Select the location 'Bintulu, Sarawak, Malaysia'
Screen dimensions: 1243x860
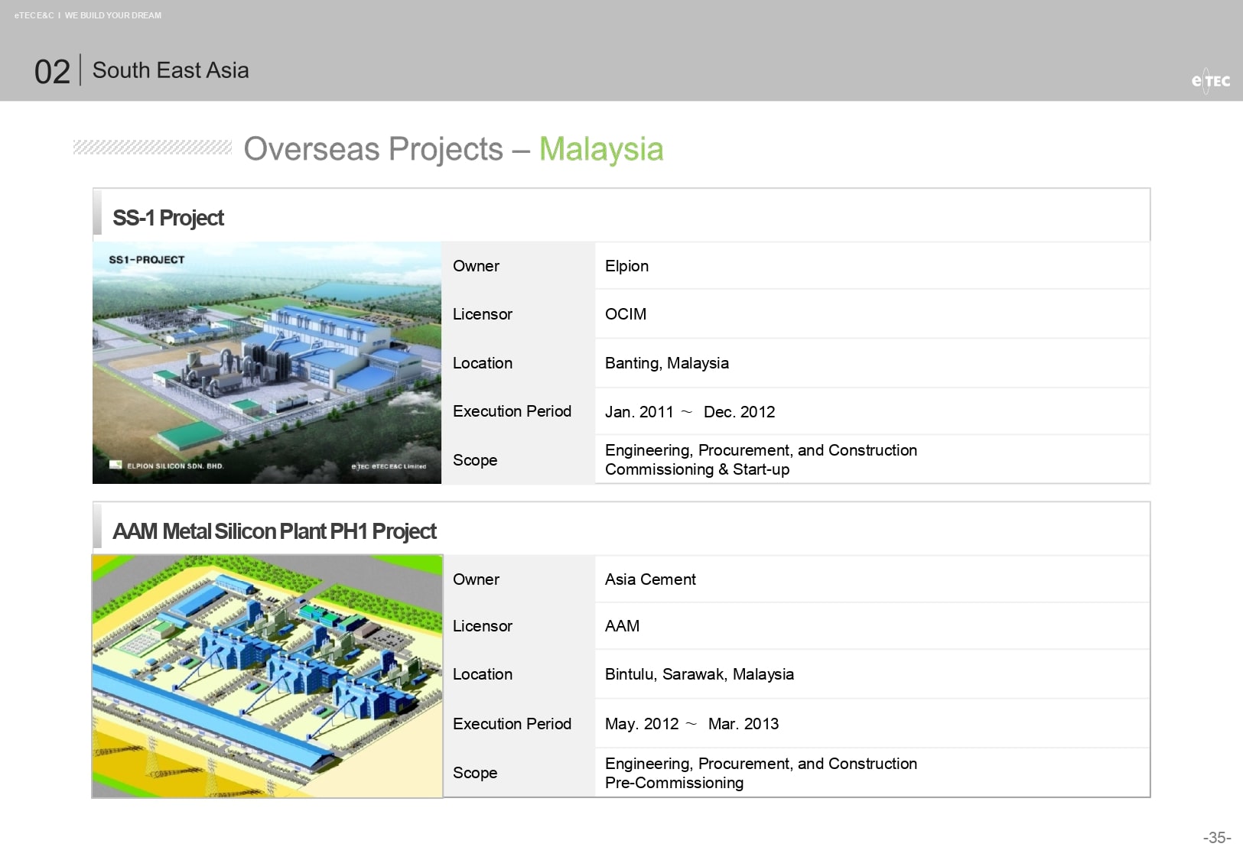[x=699, y=674]
